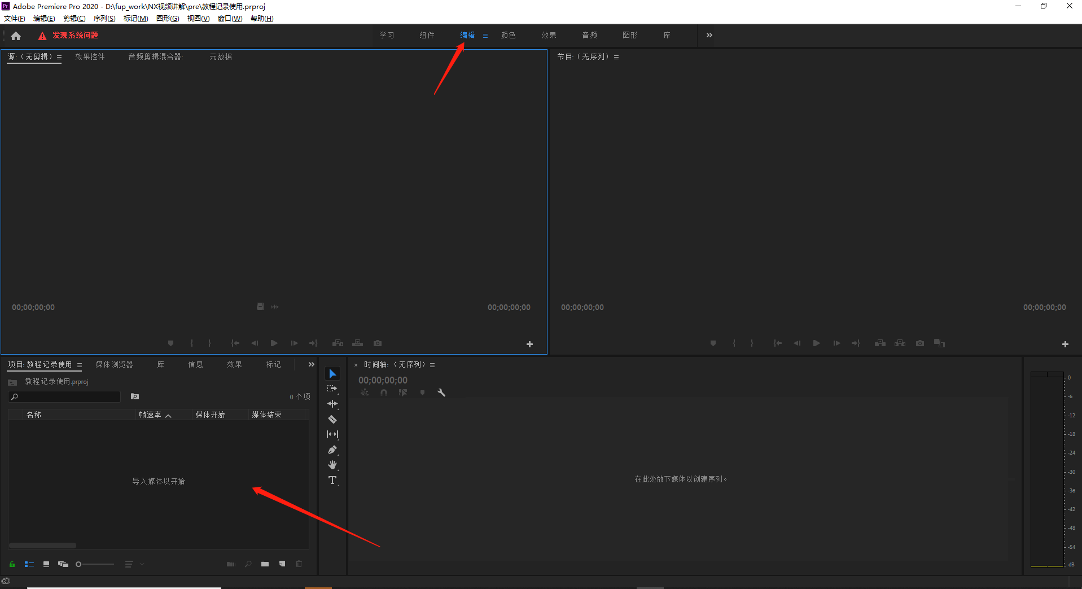
Task: Select the Razor tool
Action: [x=332, y=419]
